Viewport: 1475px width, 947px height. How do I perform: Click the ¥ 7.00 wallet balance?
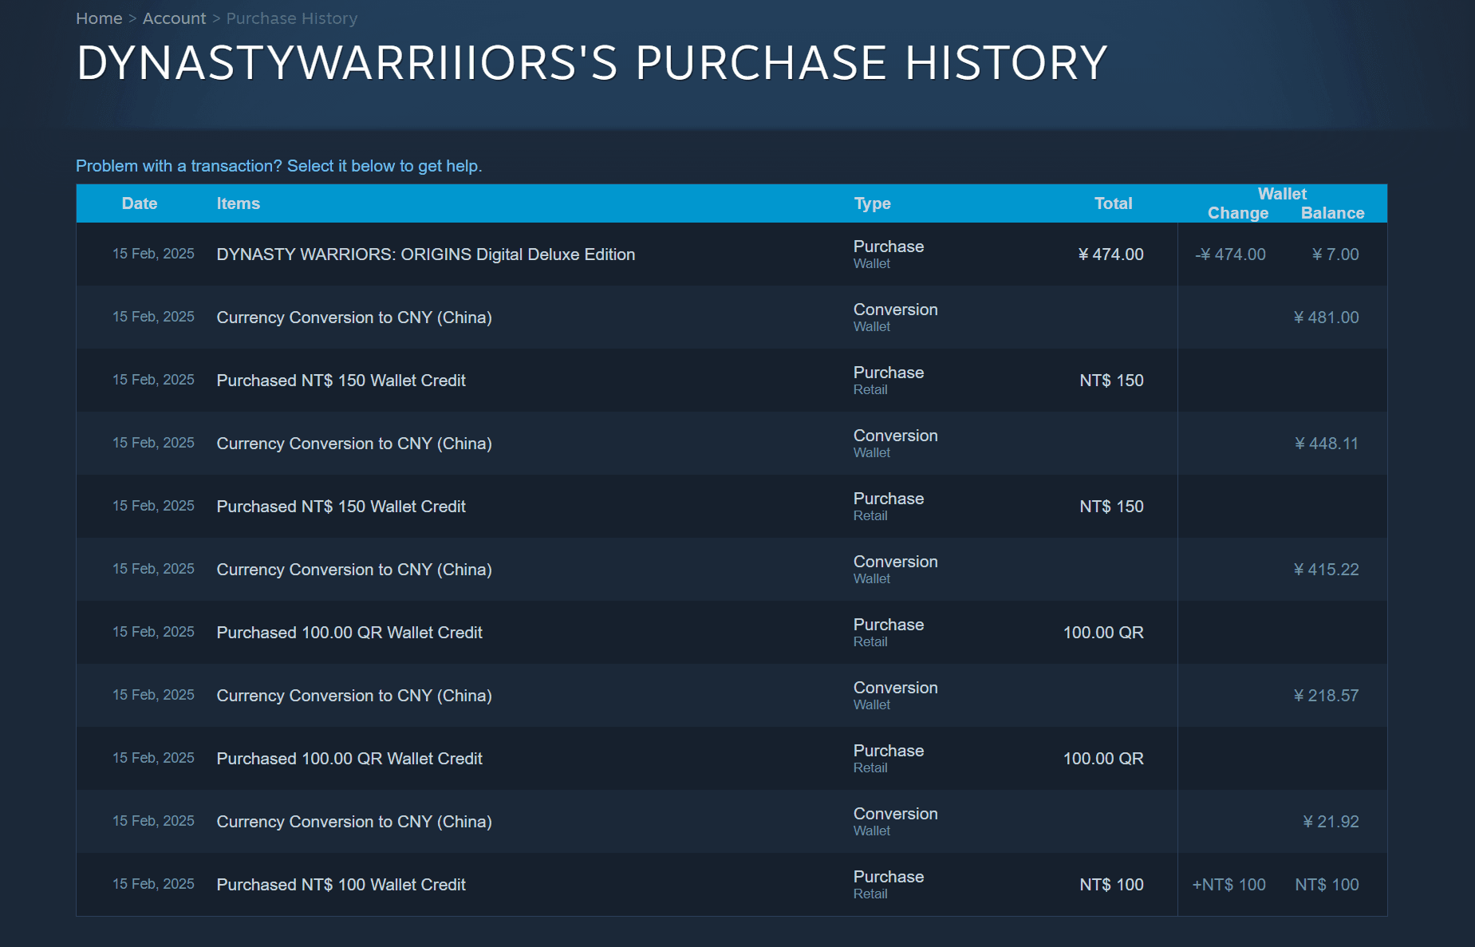point(1335,255)
